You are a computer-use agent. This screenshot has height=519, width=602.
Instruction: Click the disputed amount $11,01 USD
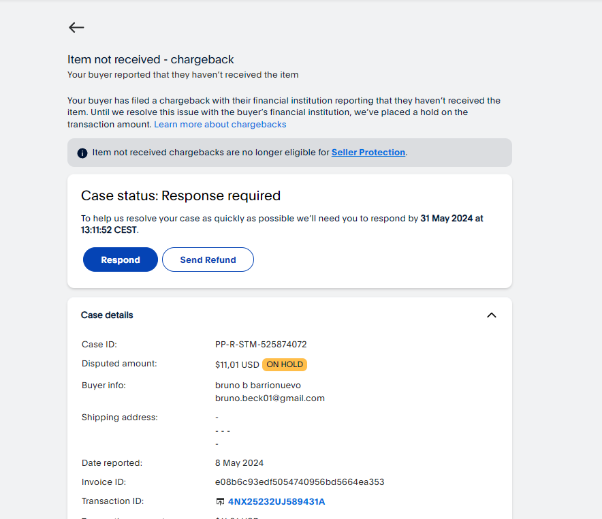[237, 364]
